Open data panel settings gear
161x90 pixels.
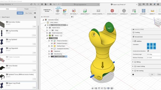pyautogui.click(x=35, y=13)
